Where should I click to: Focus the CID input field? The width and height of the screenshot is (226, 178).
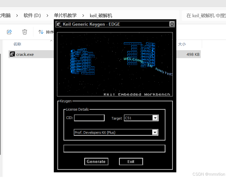(89, 118)
